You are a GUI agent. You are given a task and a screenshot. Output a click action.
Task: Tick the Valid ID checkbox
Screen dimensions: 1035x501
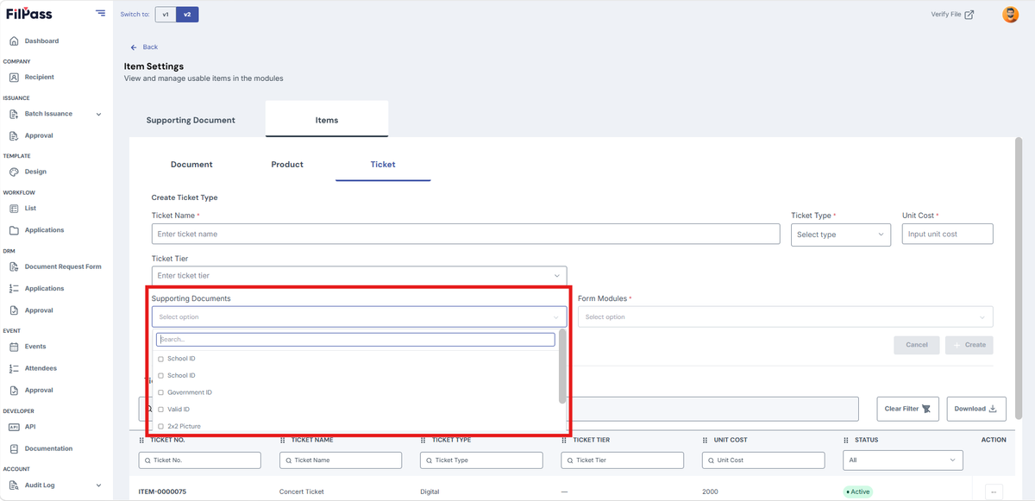point(161,410)
